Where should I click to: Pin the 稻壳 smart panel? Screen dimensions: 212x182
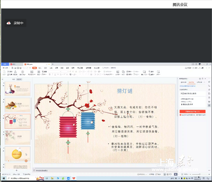(203, 79)
